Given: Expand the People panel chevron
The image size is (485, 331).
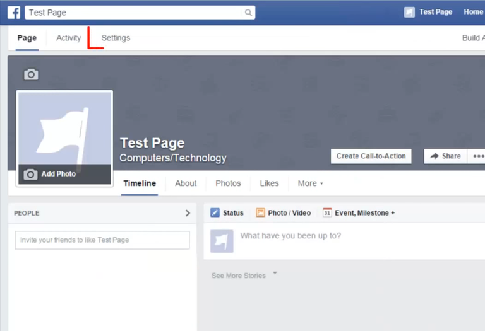Looking at the screenshot, I should (x=188, y=213).
